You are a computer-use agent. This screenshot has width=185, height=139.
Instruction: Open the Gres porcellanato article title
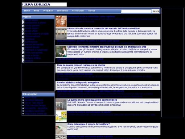click(x=88, y=41)
